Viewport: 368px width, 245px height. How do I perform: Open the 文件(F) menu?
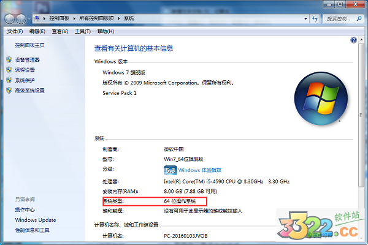coord(15,31)
